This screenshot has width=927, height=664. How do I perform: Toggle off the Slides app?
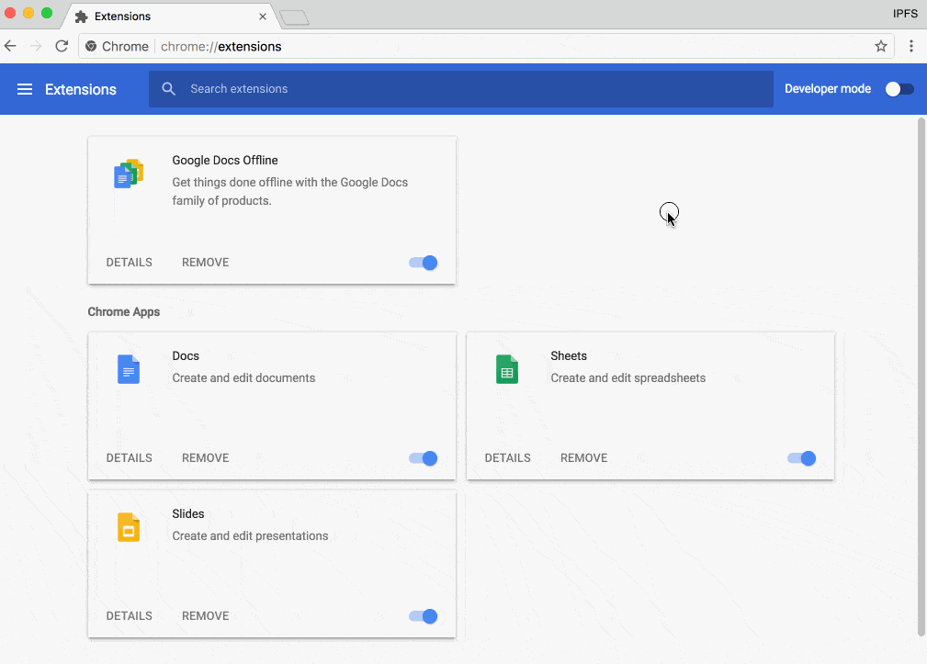[424, 616]
